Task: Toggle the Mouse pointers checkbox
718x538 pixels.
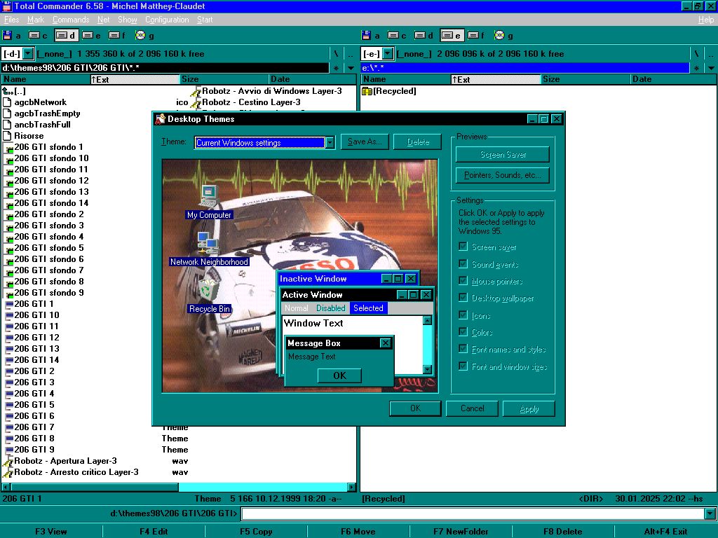Action: pos(463,281)
